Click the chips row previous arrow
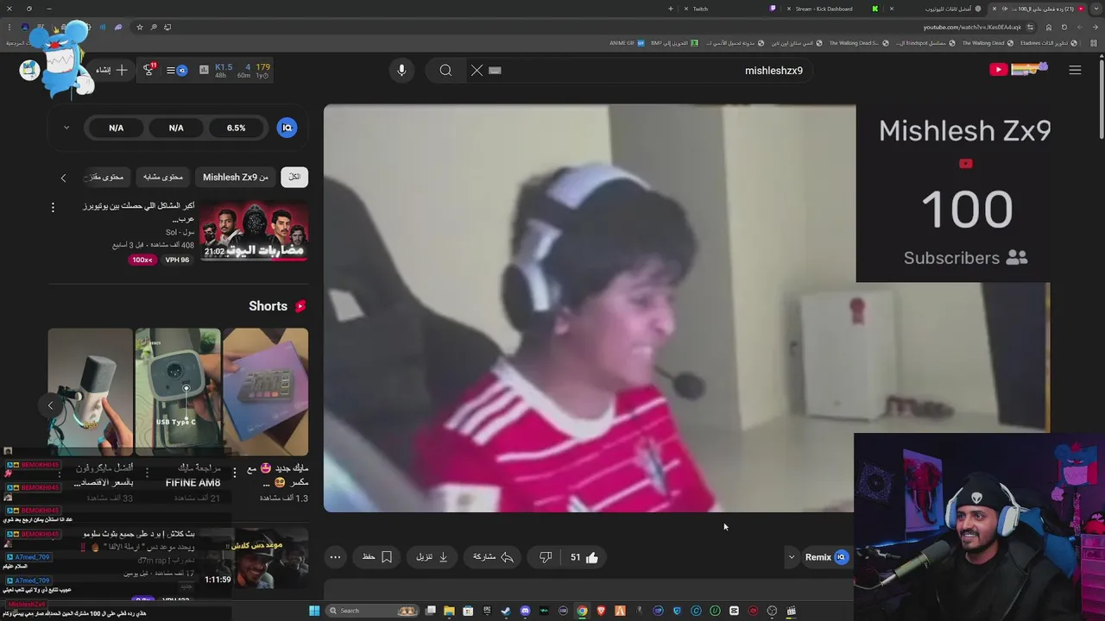 pyautogui.click(x=63, y=178)
